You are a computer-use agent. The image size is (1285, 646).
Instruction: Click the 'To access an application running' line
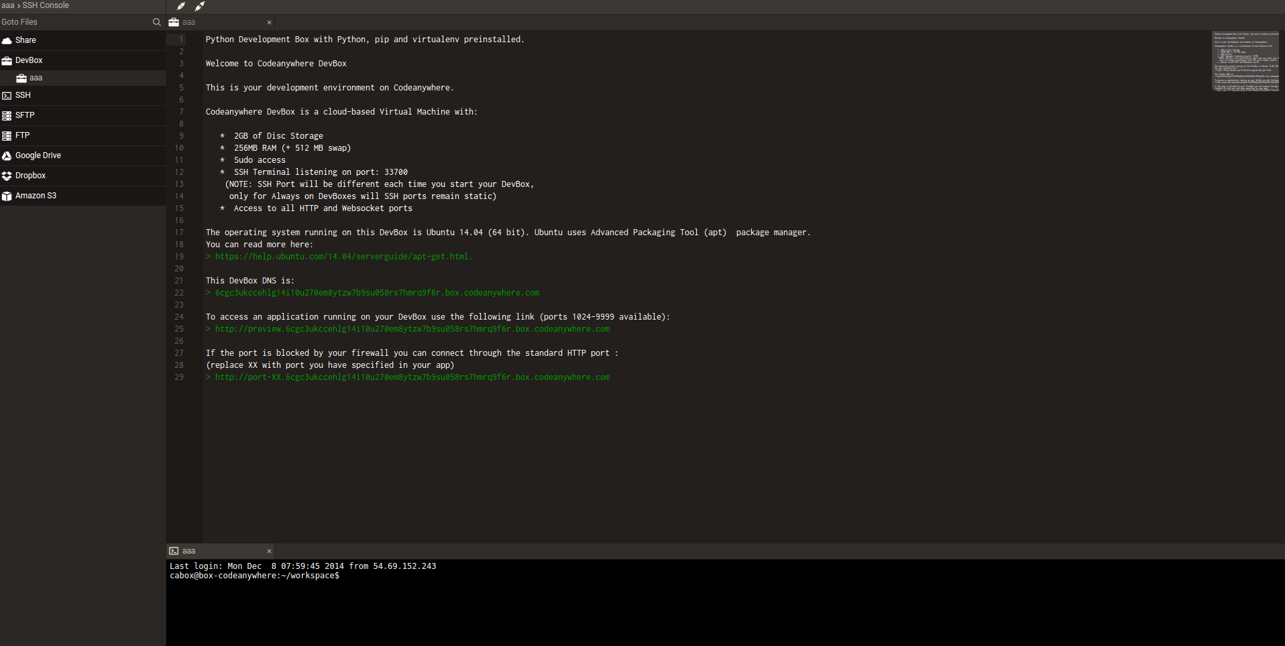(x=438, y=317)
